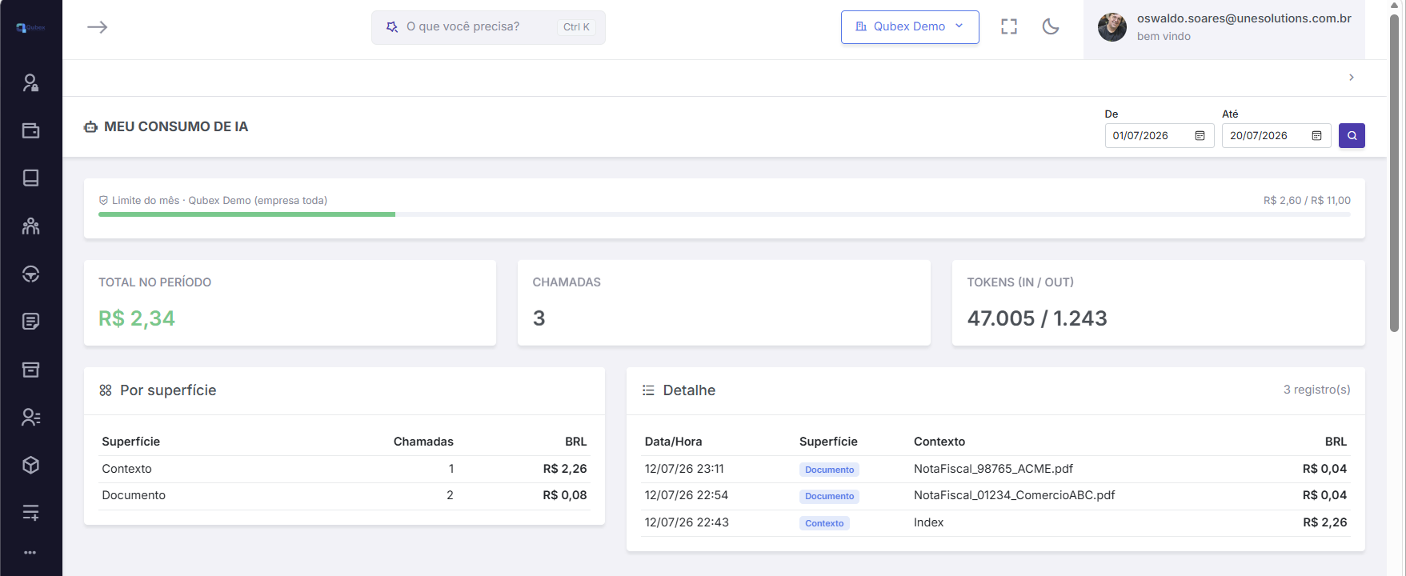Expand the breadcrumb chevron on the right
Image resolution: width=1406 pixels, height=576 pixels.
pyautogui.click(x=1352, y=78)
